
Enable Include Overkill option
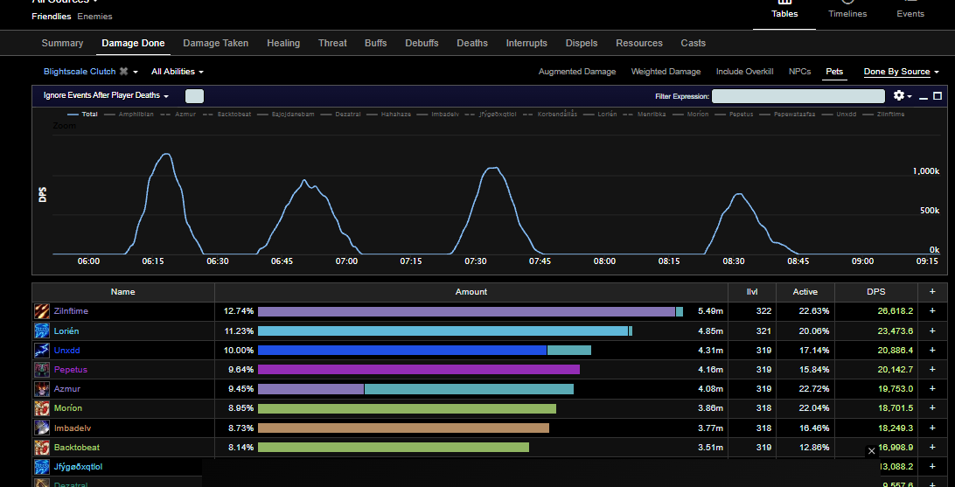pyautogui.click(x=744, y=71)
